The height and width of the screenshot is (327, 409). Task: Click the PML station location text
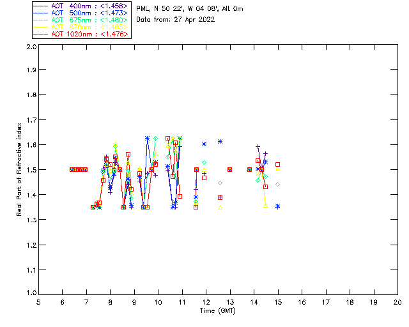point(190,9)
